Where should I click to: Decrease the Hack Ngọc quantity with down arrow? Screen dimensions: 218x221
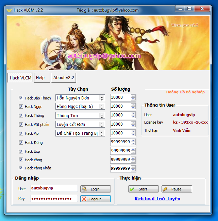pyautogui.click(x=133, y=108)
